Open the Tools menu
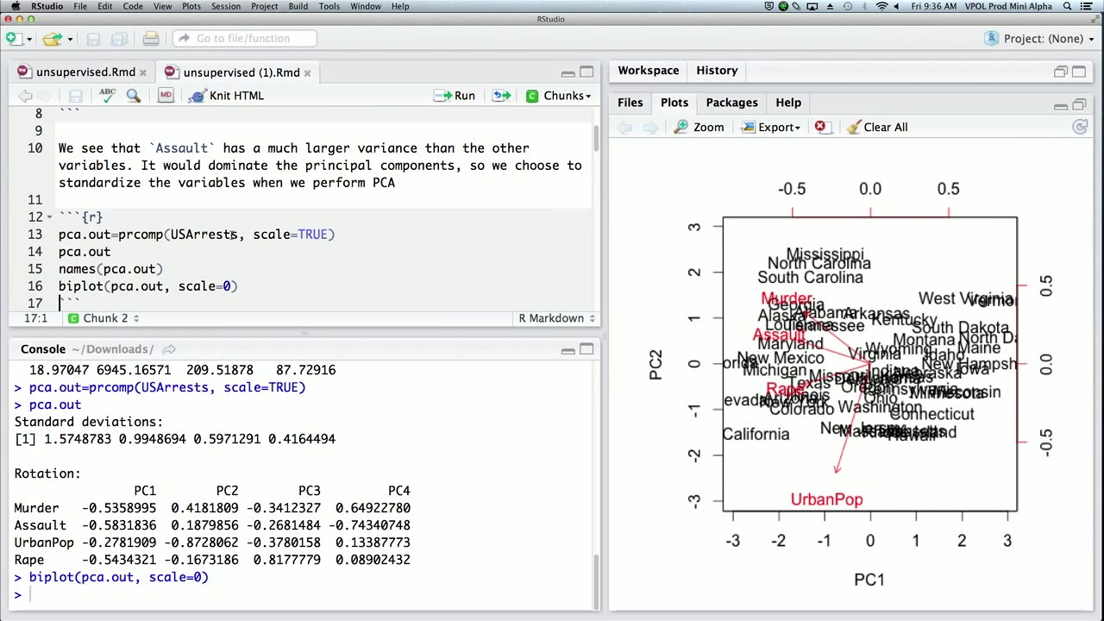Image resolution: width=1104 pixels, height=621 pixels. pyautogui.click(x=329, y=6)
